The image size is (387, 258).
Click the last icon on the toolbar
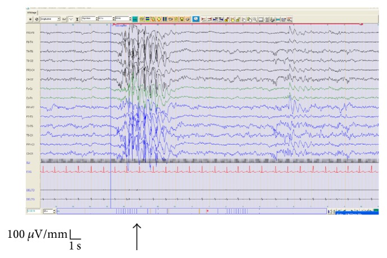pyautogui.click(x=289, y=19)
